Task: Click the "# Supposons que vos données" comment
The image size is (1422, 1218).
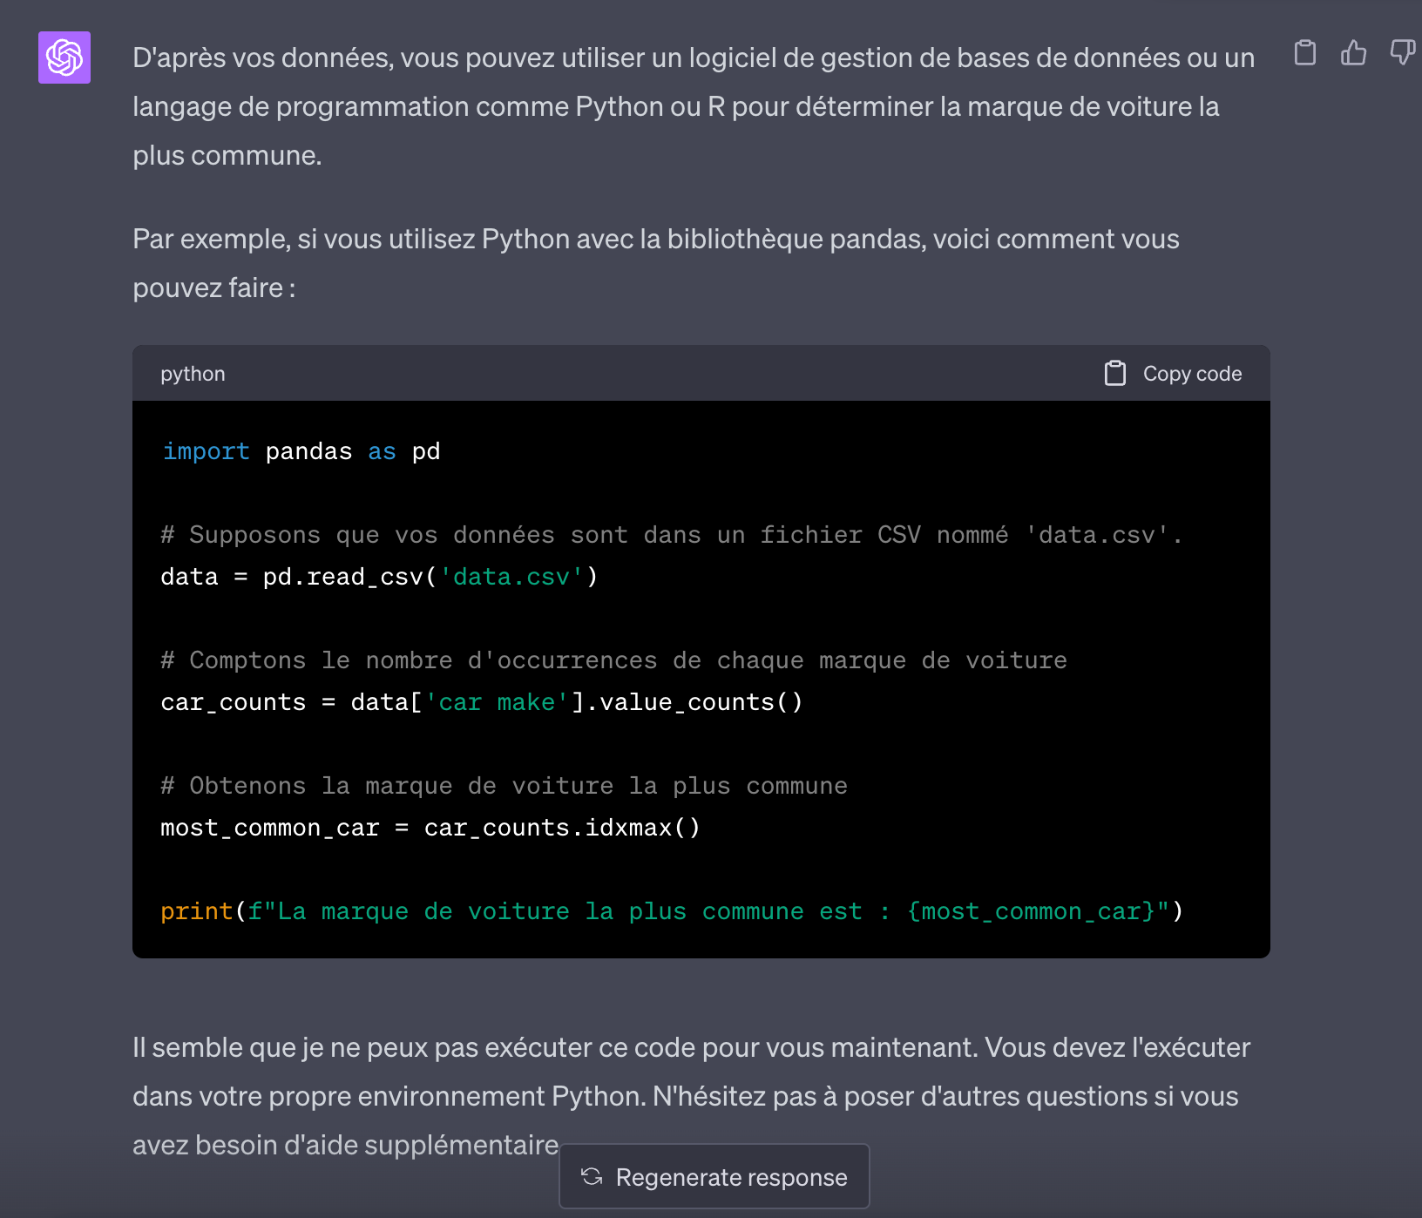Action: pyautogui.click(x=671, y=535)
